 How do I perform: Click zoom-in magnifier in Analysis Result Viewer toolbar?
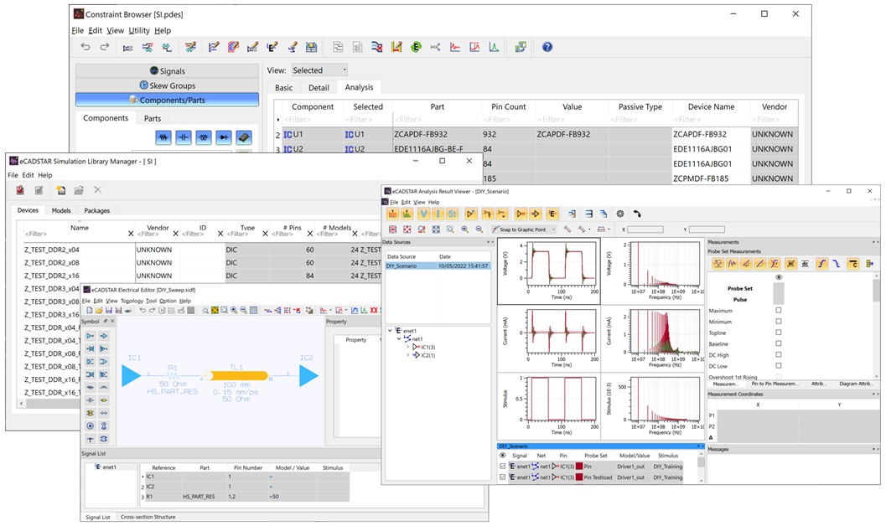(464, 229)
